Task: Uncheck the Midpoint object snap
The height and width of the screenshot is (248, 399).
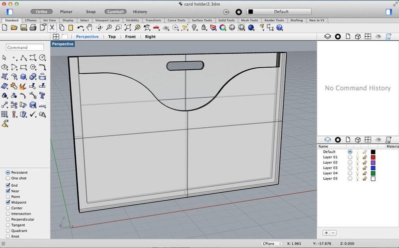Action: [x=8, y=202]
